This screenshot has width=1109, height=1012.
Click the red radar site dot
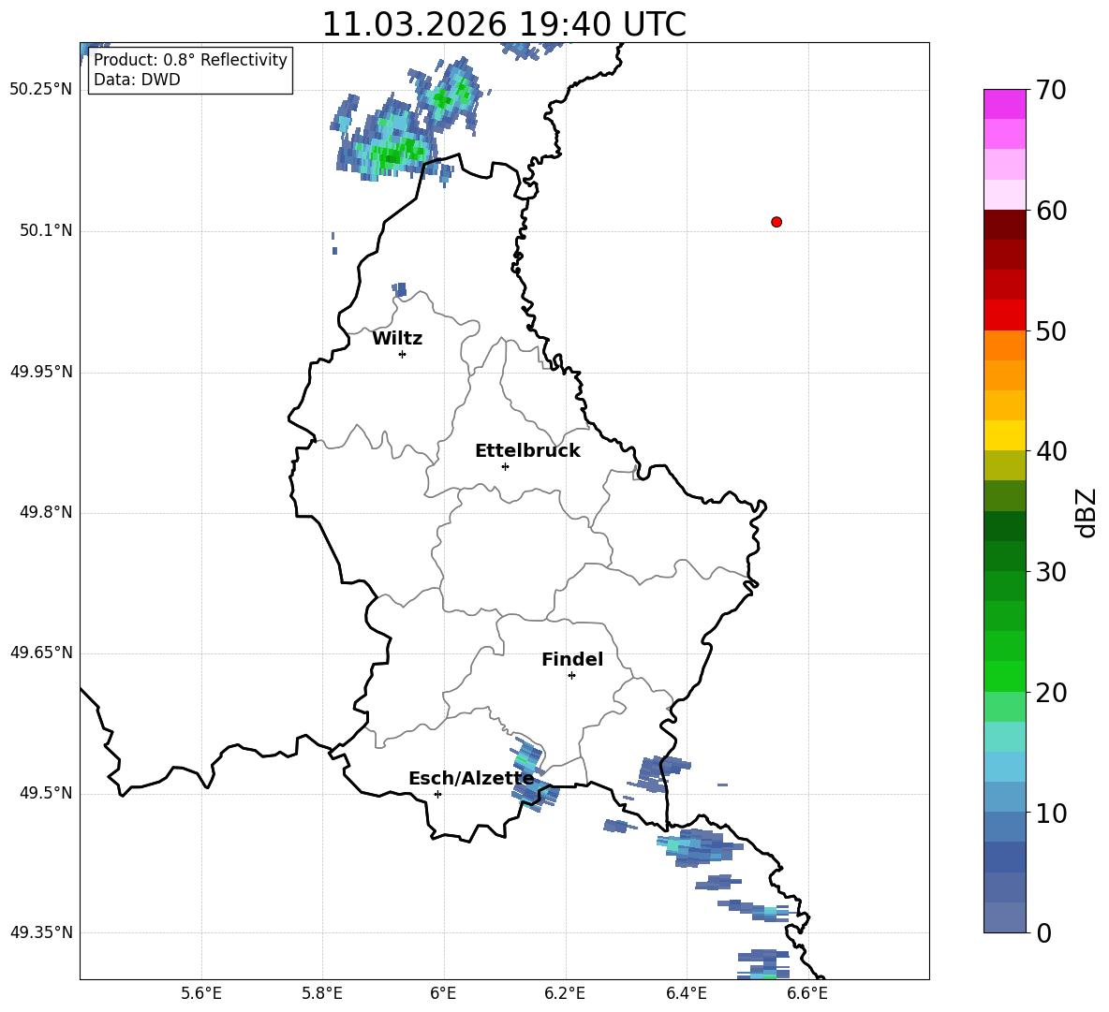pyautogui.click(x=776, y=222)
